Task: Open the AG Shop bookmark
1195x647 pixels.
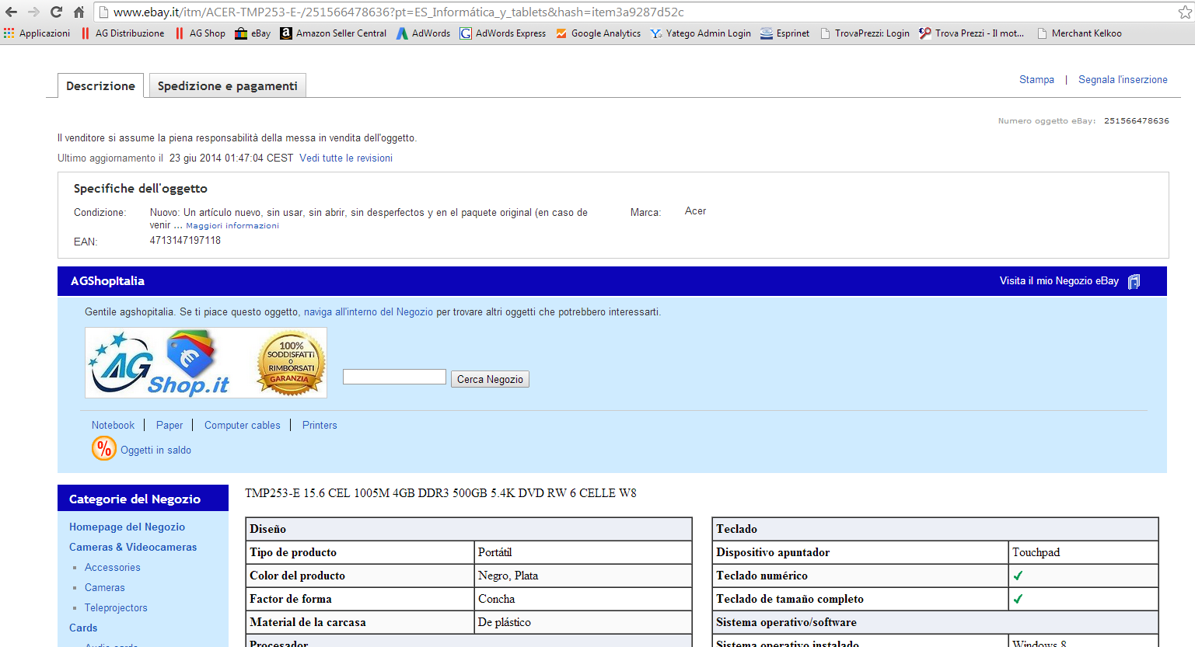Action: (x=200, y=33)
